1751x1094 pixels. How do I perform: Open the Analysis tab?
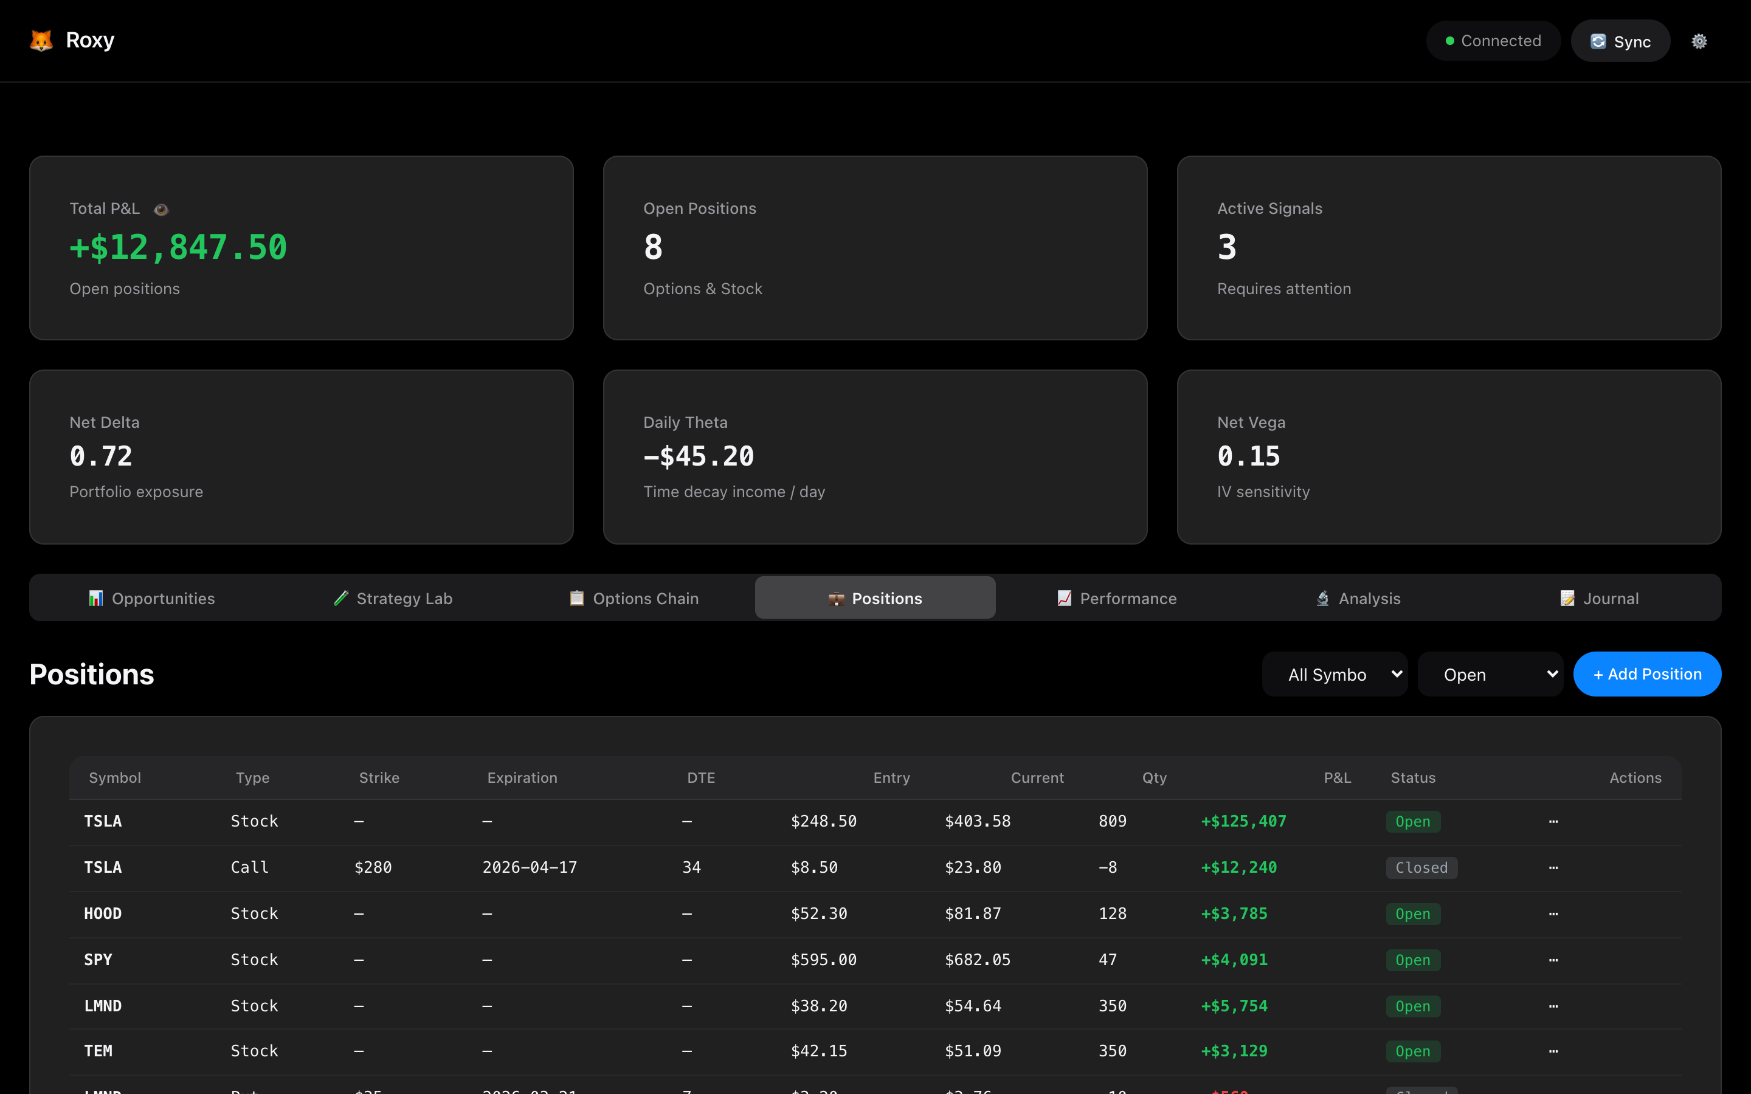(x=1358, y=599)
